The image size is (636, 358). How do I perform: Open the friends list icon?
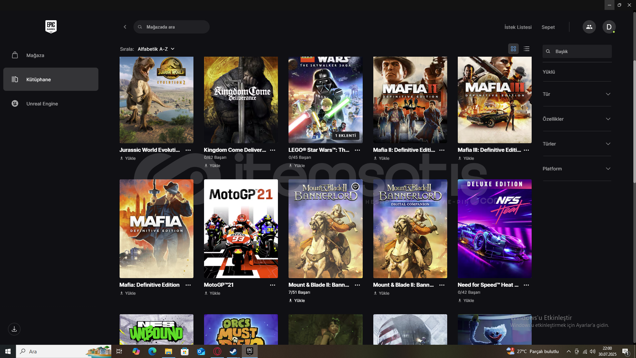[x=589, y=27]
